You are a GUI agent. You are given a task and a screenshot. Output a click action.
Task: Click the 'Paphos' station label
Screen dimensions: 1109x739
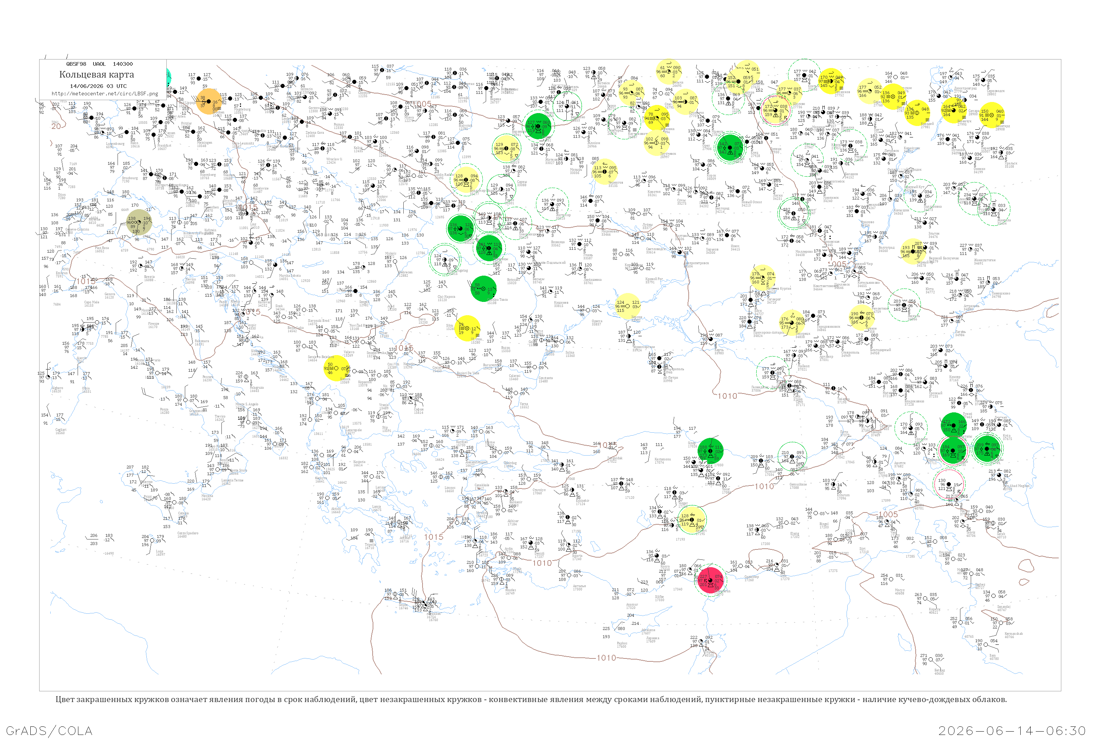(x=622, y=643)
